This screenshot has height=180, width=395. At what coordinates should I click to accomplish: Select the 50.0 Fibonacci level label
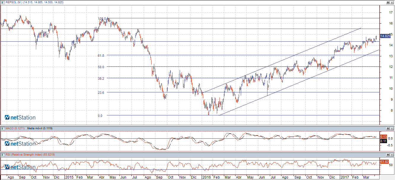(101, 67)
